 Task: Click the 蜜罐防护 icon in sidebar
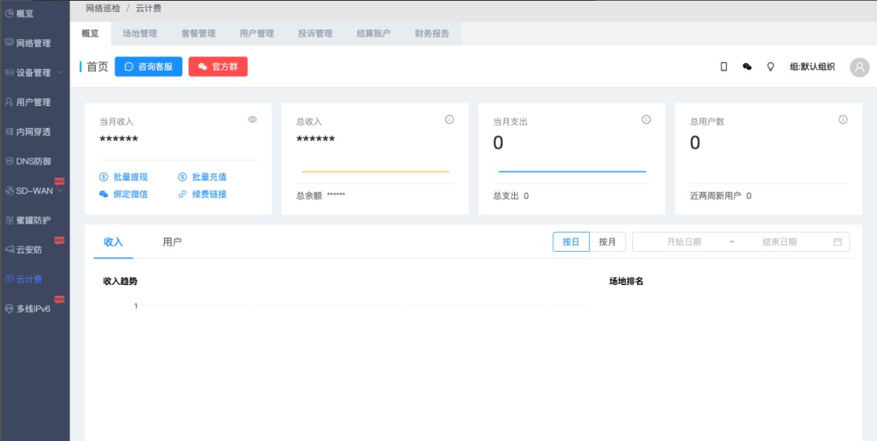click(9, 220)
